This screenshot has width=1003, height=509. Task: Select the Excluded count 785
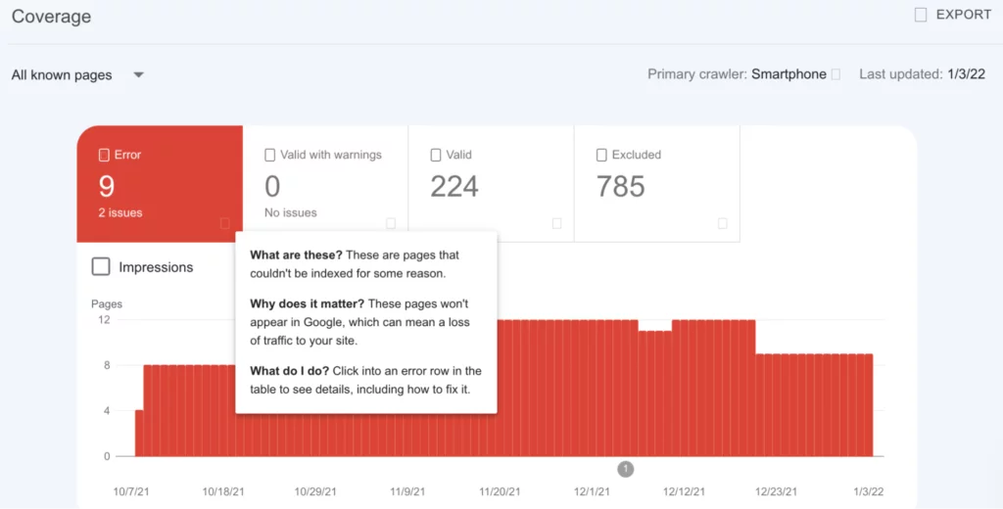coord(621,186)
